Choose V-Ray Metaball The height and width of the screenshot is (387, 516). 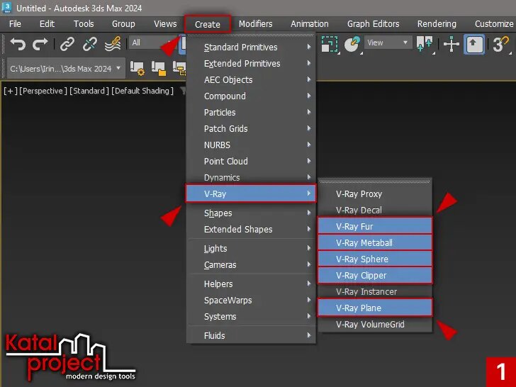click(x=375, y=242)
